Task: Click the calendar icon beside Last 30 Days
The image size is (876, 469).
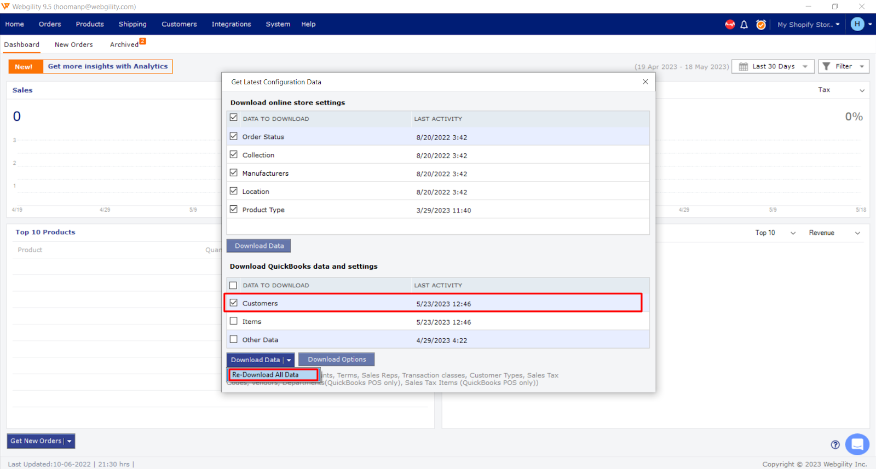Action: point(744,67)
